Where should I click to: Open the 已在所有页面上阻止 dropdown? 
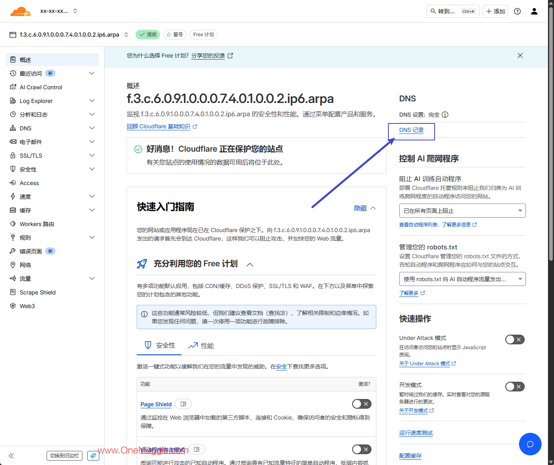tap(462, 211)
